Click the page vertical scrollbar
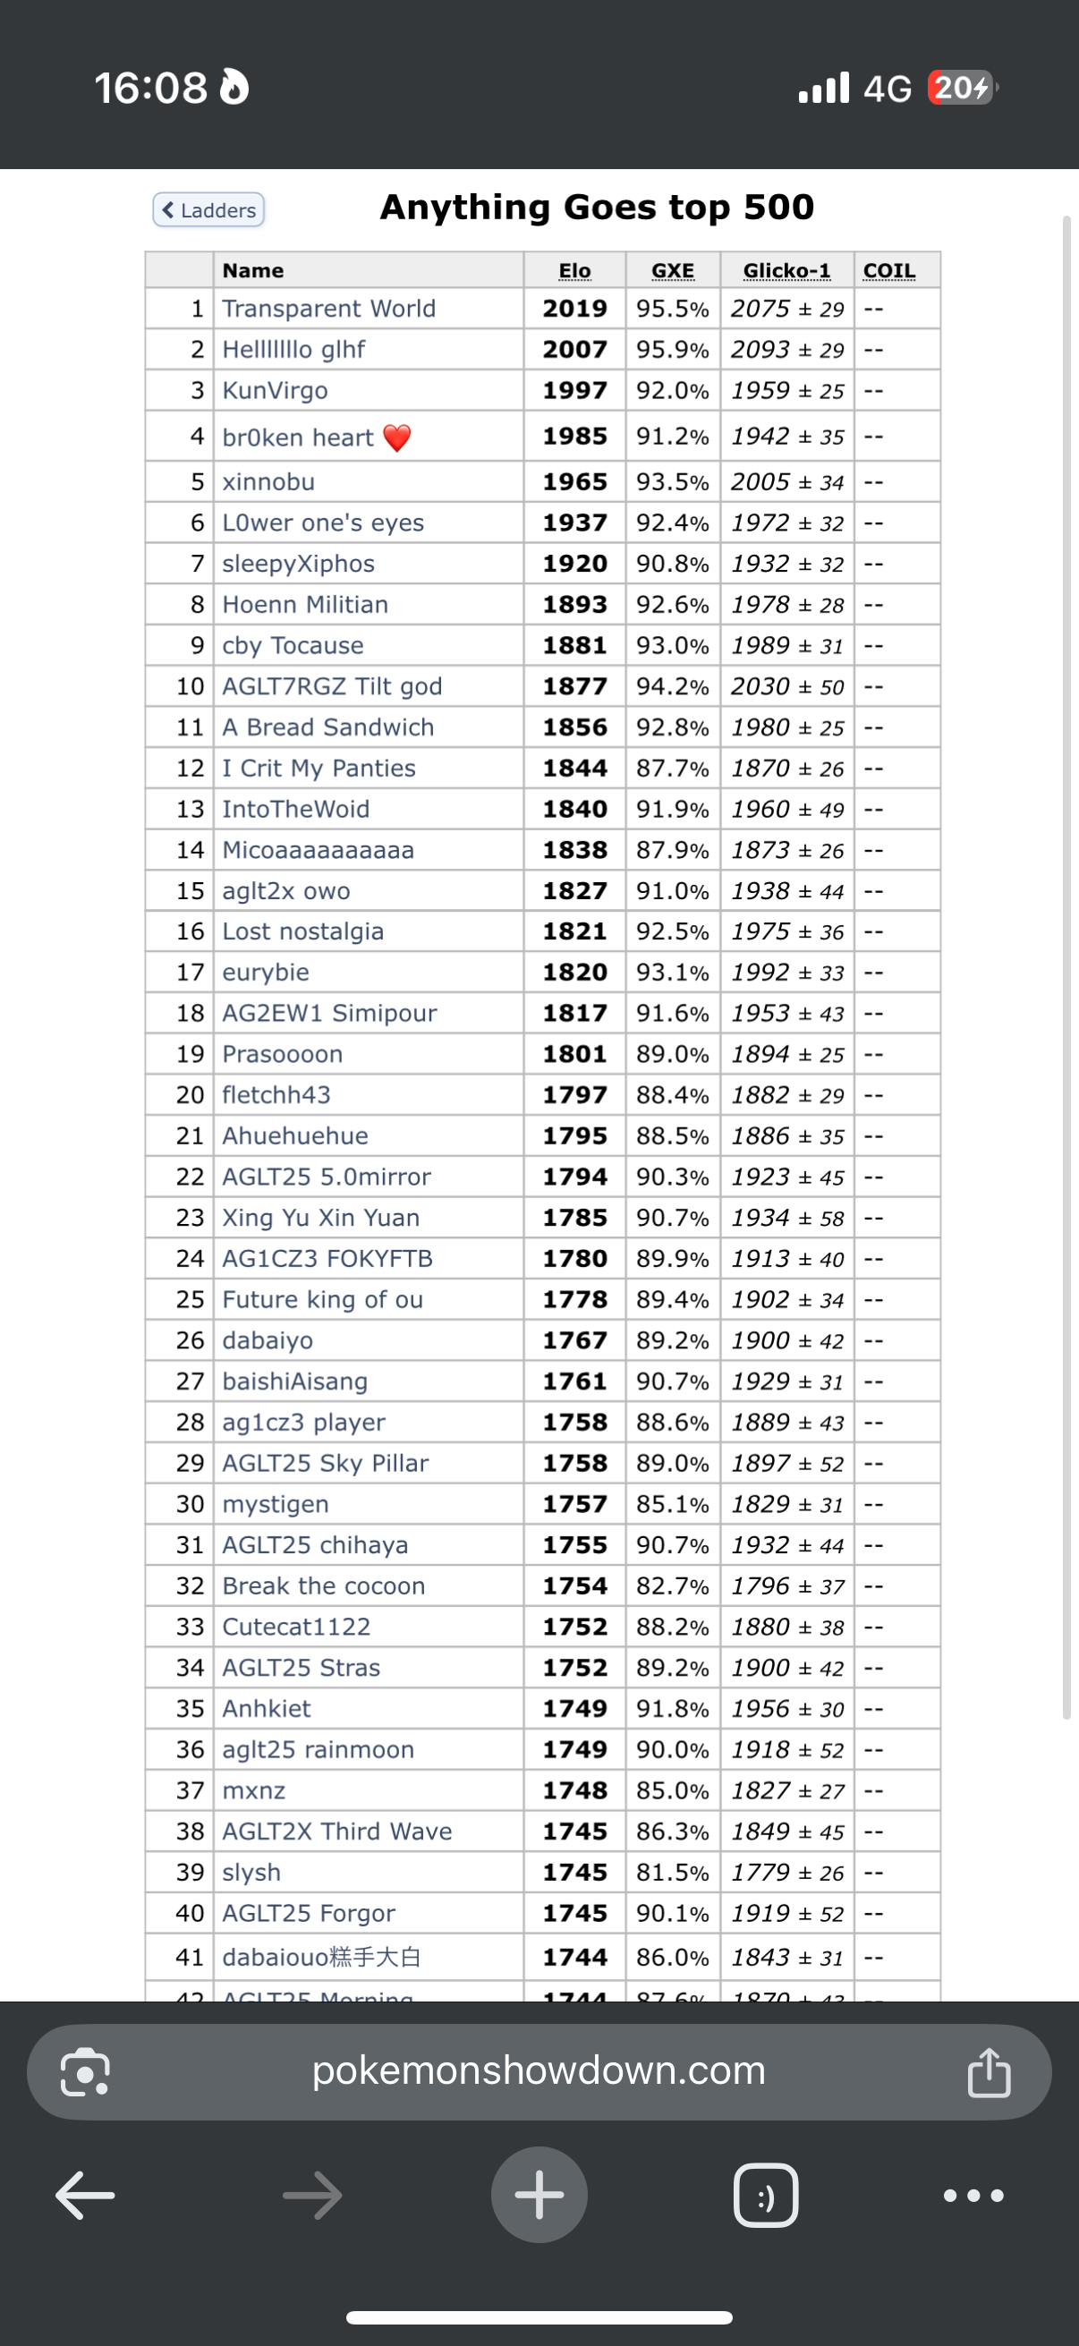Image resolution: width=1079 pixels, height=2346 pixels. coord(1066,967)
